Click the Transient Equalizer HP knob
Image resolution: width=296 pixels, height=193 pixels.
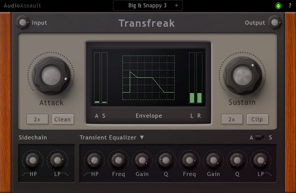94,160
